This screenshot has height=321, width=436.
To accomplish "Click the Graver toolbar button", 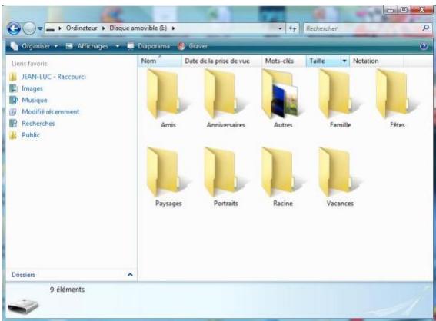I will (x=193, y=46).
